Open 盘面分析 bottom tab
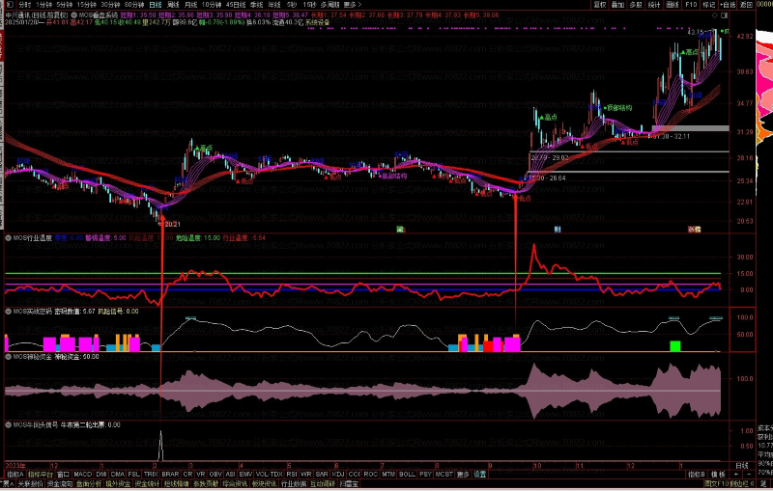The image size is (773, 491). click(89, 484)
